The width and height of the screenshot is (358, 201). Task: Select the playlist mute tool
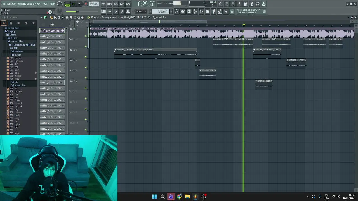(63, 17)
